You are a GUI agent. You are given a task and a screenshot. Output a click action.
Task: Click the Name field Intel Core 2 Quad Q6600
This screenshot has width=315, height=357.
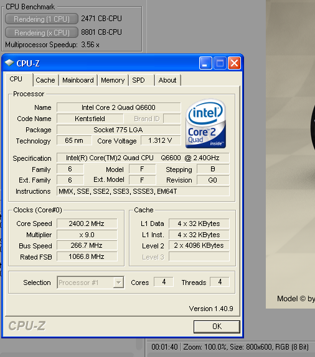118,107
